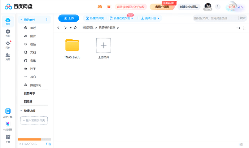Click 新建文件夹 new folder button

[95, 18]
